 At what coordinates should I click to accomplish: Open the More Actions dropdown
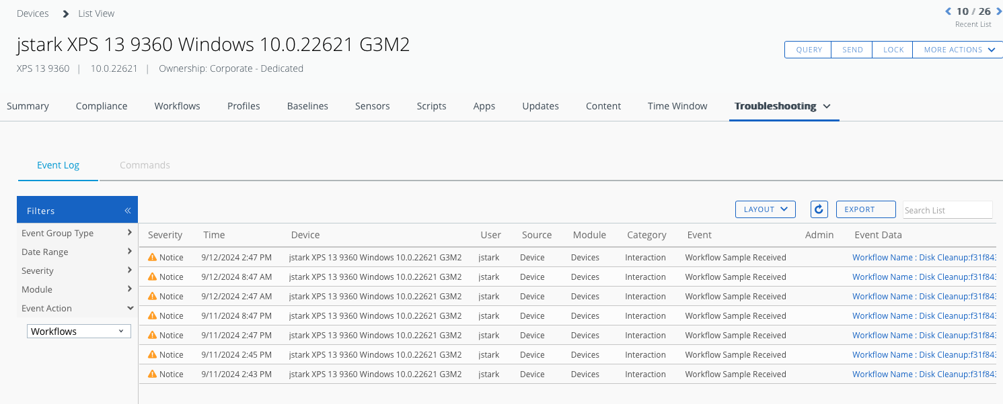[957, 50]
